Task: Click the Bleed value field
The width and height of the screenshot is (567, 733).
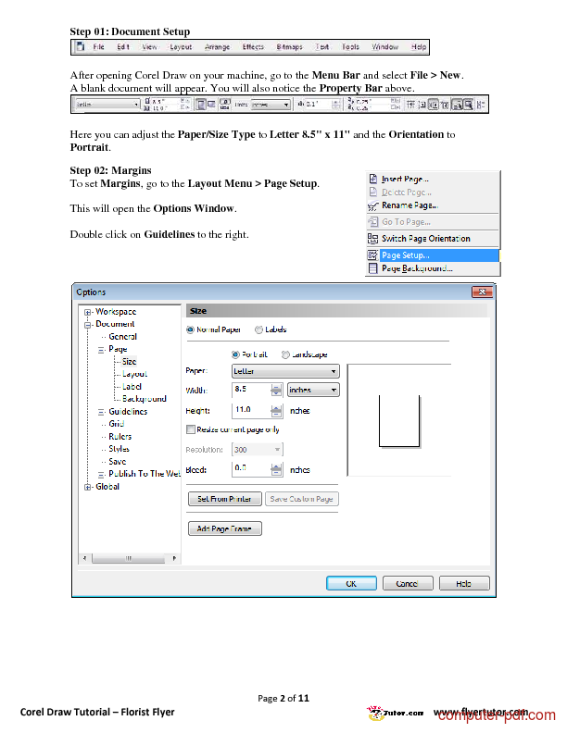Action: point(251,469)
